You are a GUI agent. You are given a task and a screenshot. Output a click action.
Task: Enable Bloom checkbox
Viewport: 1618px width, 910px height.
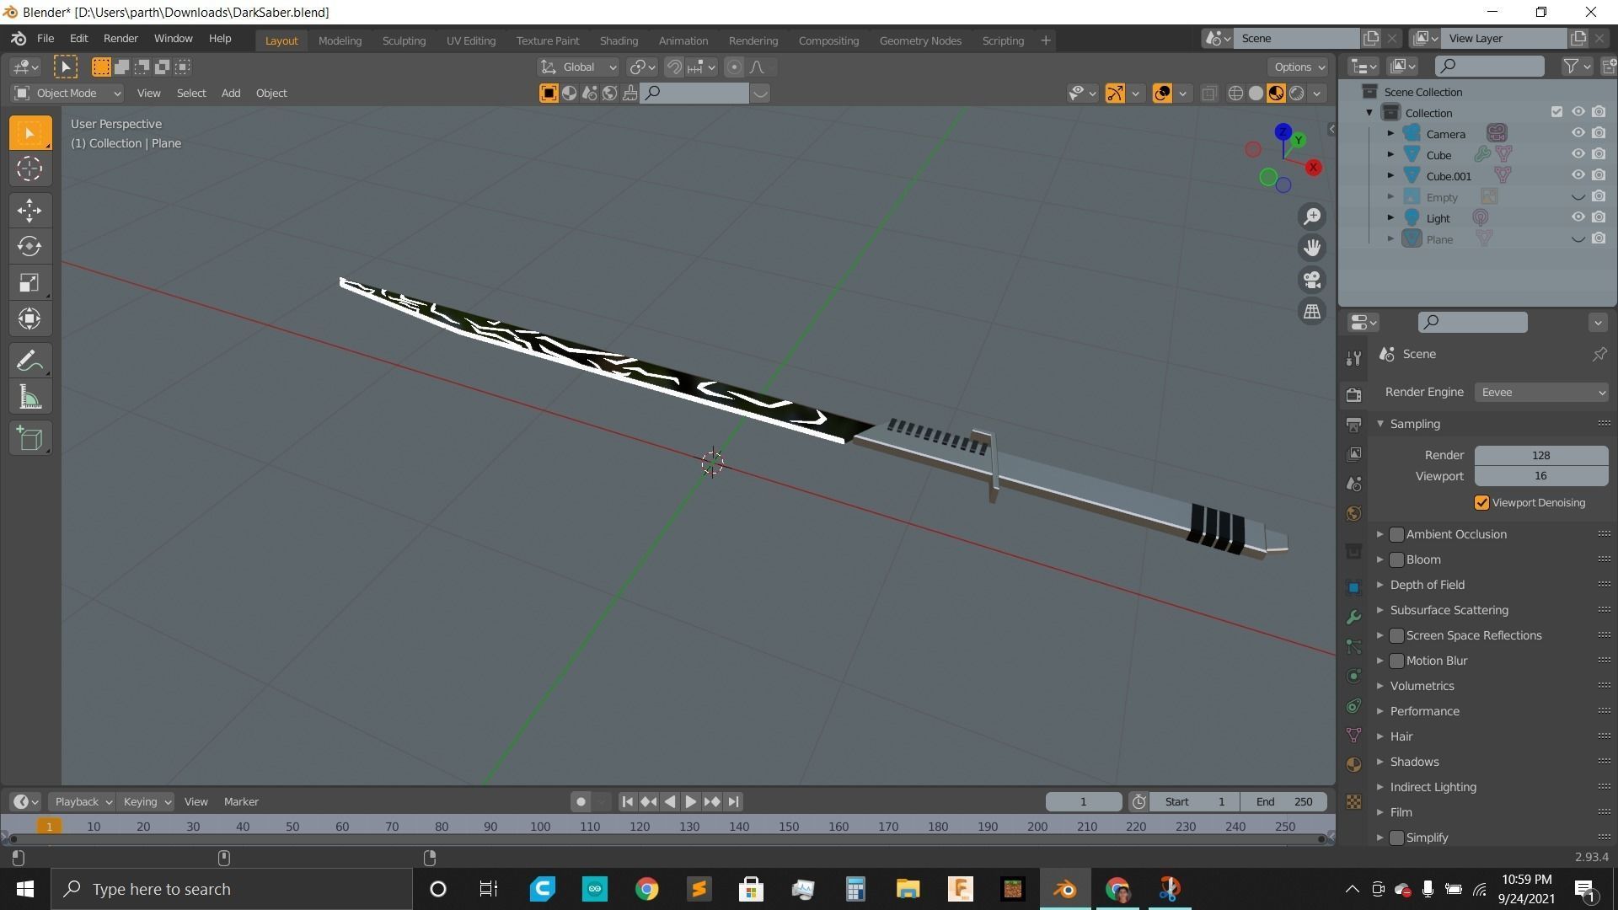click(1396, 559)
